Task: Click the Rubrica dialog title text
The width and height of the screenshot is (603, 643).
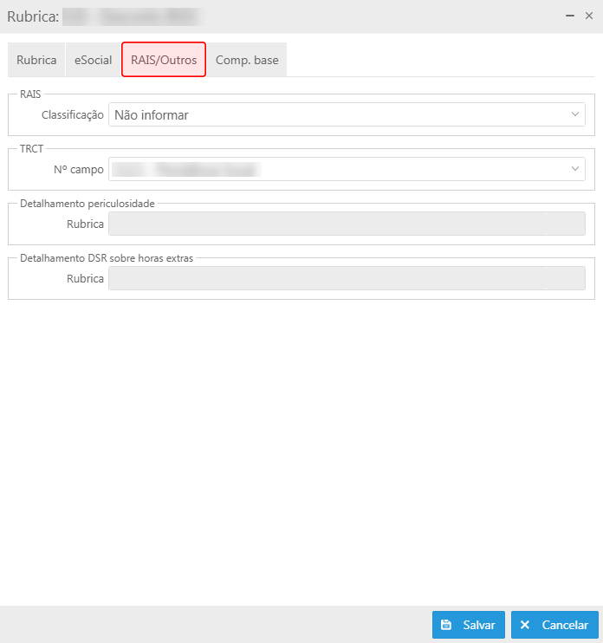Action: 33,16
